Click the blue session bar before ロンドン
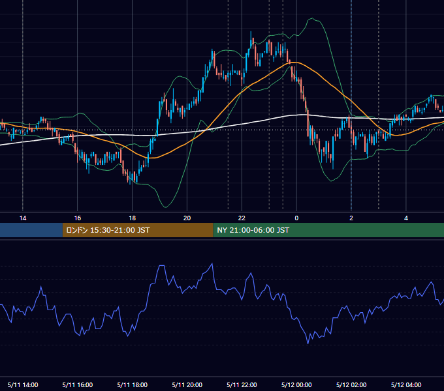 pos(31,230)
